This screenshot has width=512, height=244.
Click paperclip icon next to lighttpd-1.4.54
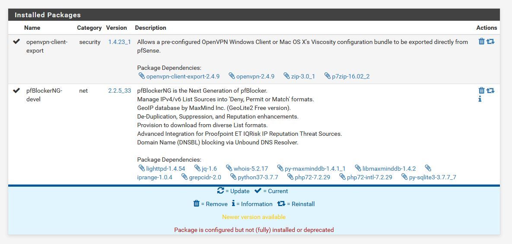[141, 168]
